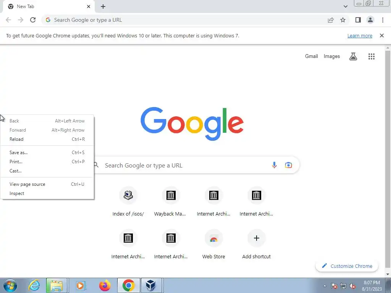The height and width of the screenshot is (293, 391).
Task: Expand the tab search dropdown arrow
Action: 345,6
